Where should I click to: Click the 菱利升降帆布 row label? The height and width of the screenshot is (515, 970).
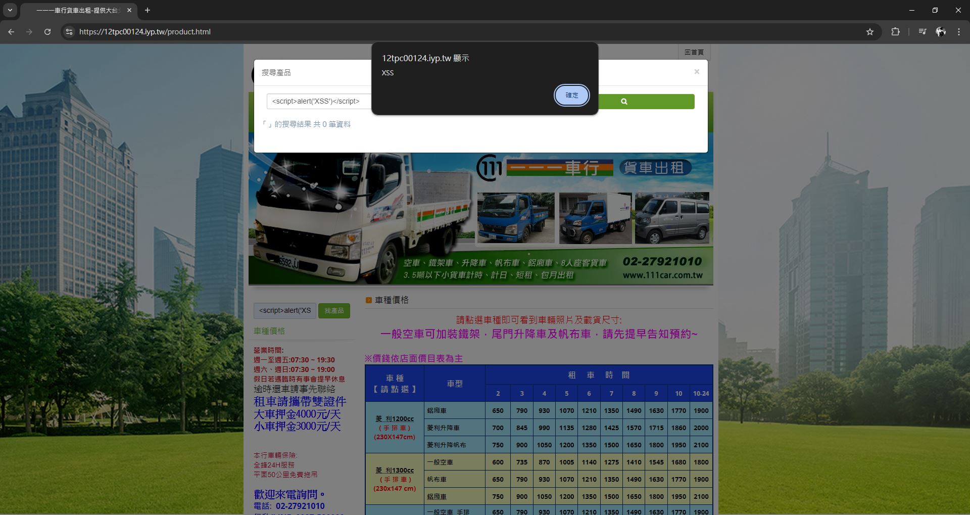click(x=447, y=445)
